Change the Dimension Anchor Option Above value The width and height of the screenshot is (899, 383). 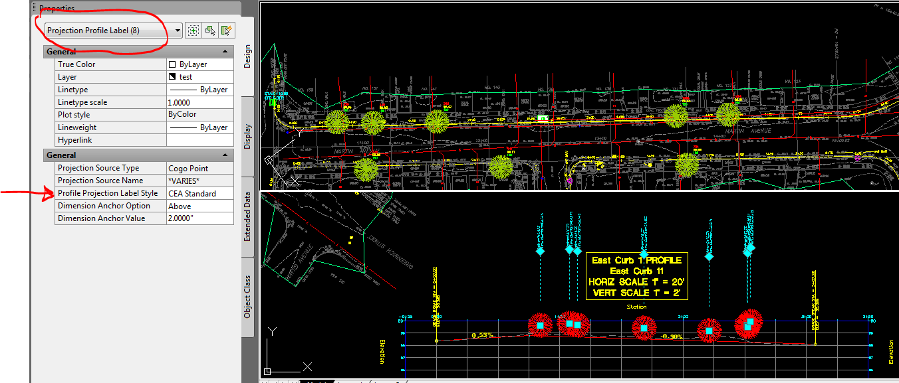199,206
